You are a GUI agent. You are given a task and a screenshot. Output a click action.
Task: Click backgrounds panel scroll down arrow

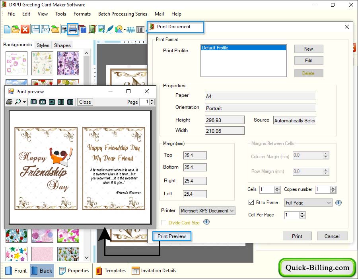pos(87,258)
